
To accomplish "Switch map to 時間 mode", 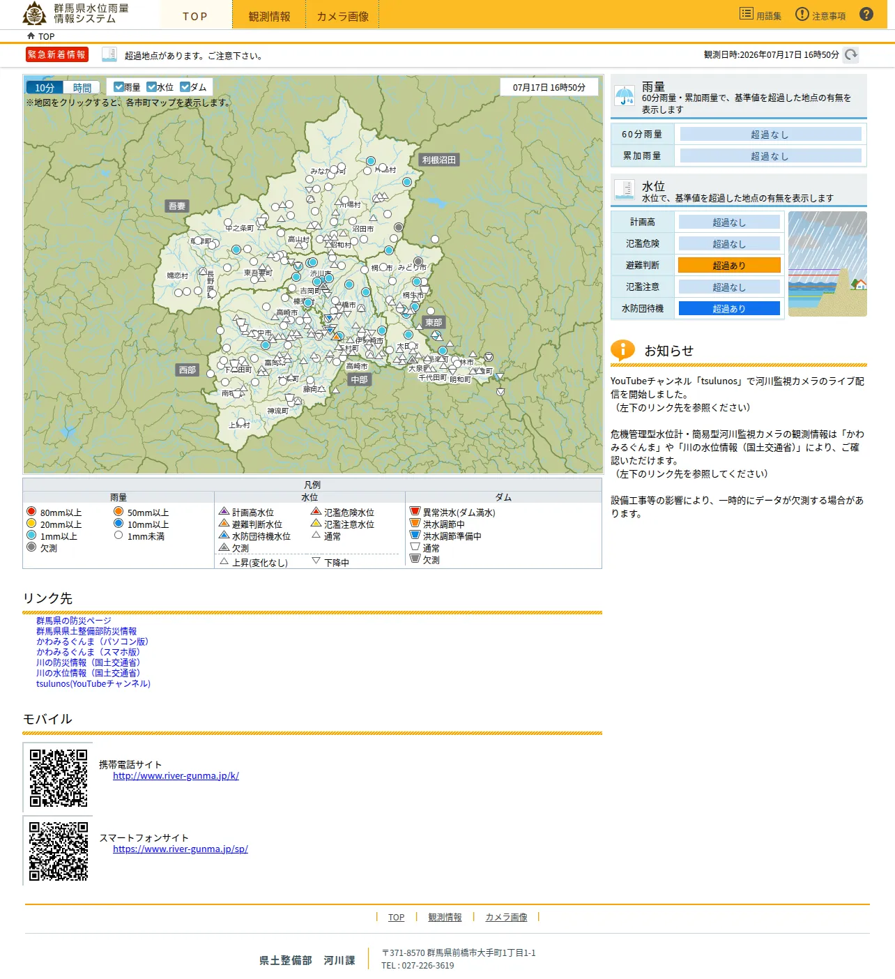I will pos(82,88).
